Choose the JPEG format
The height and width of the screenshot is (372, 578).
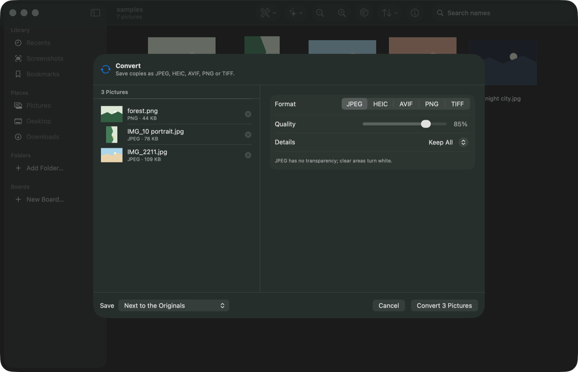354,104
